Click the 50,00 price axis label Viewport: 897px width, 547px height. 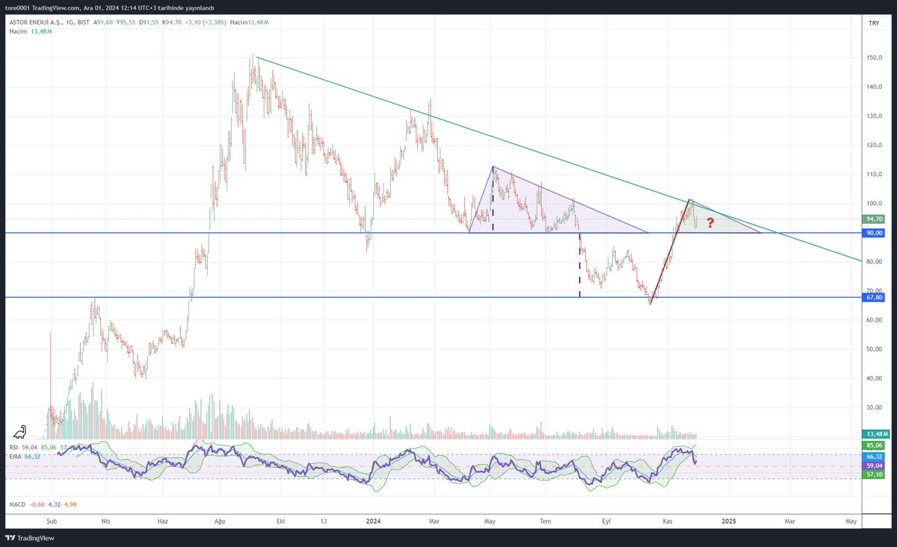(x=875, y=349)
